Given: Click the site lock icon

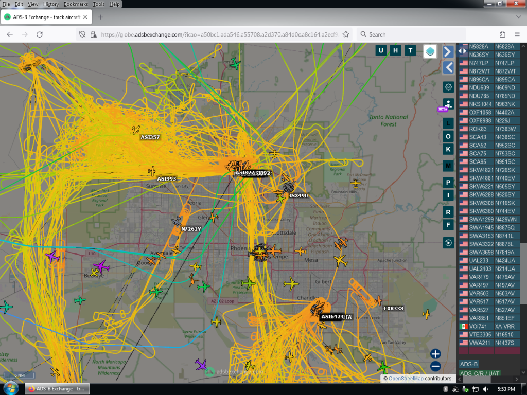Looking at the screenshot, I should click(x=94, y=34).
